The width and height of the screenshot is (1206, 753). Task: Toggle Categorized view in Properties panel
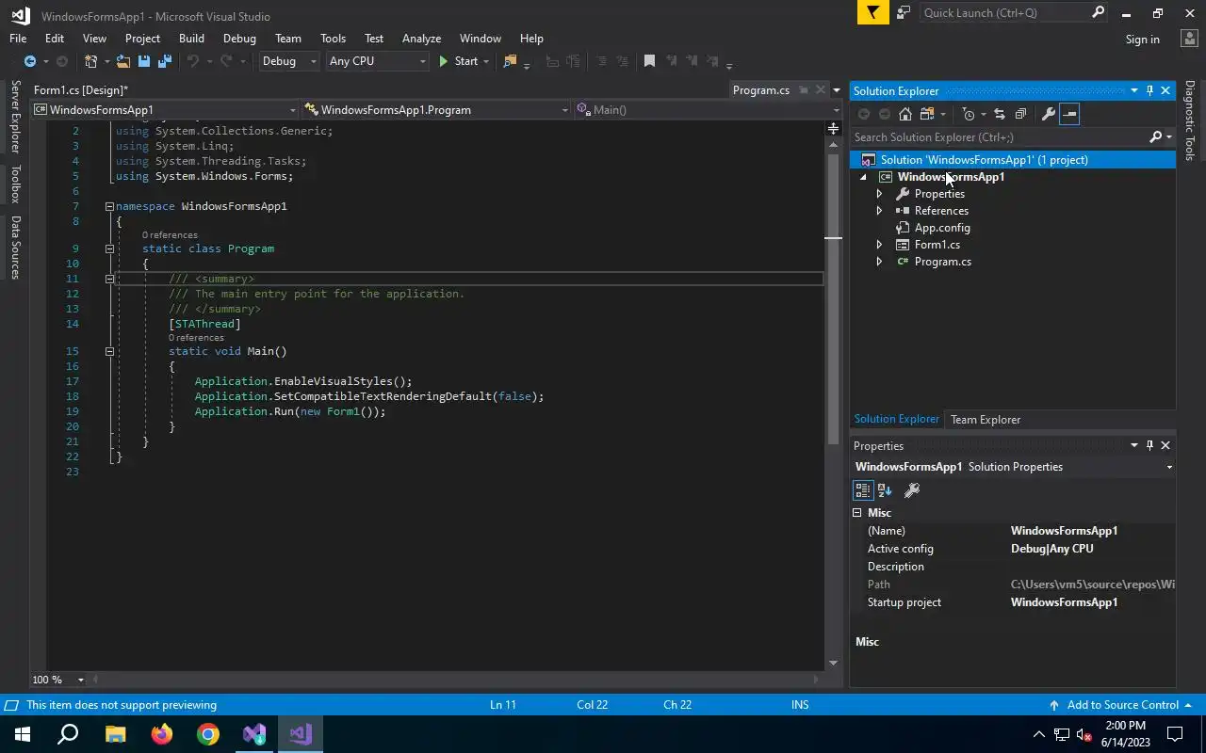pyautogui.click(x=863, y=490)
